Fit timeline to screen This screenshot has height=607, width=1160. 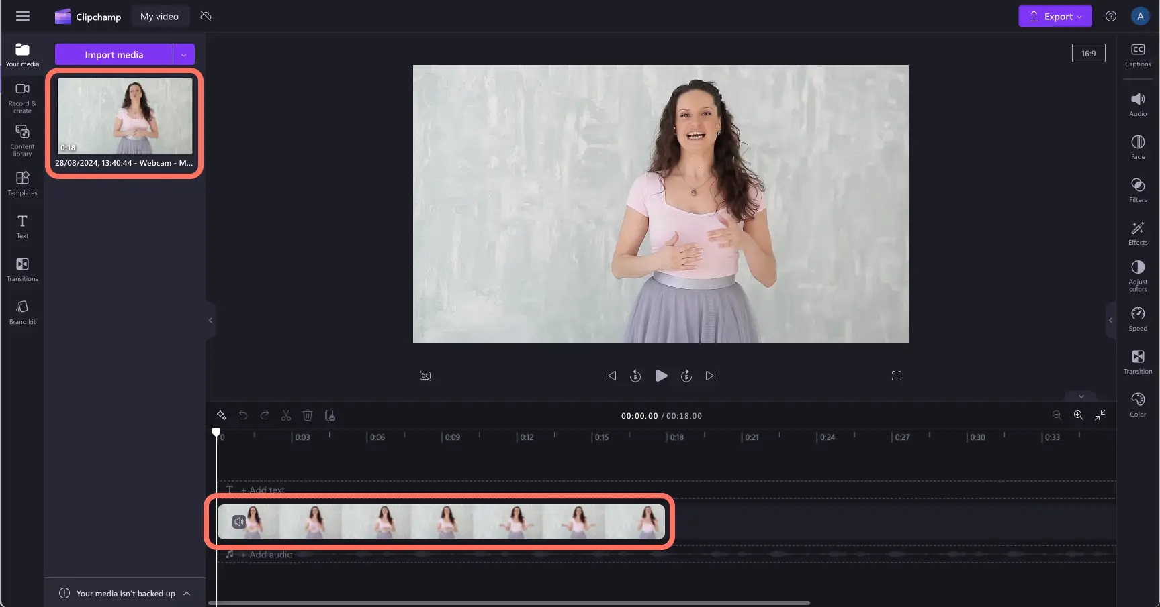pos(1100,415)
